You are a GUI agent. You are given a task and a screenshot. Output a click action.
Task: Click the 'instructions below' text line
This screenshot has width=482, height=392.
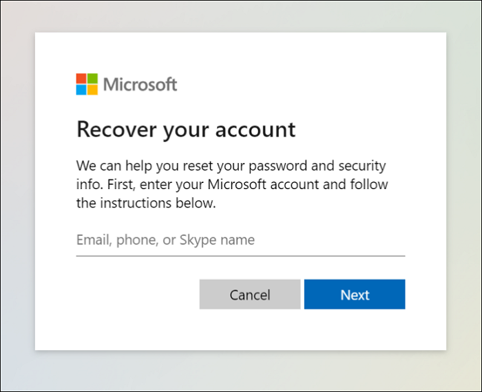tap(146, 203)
